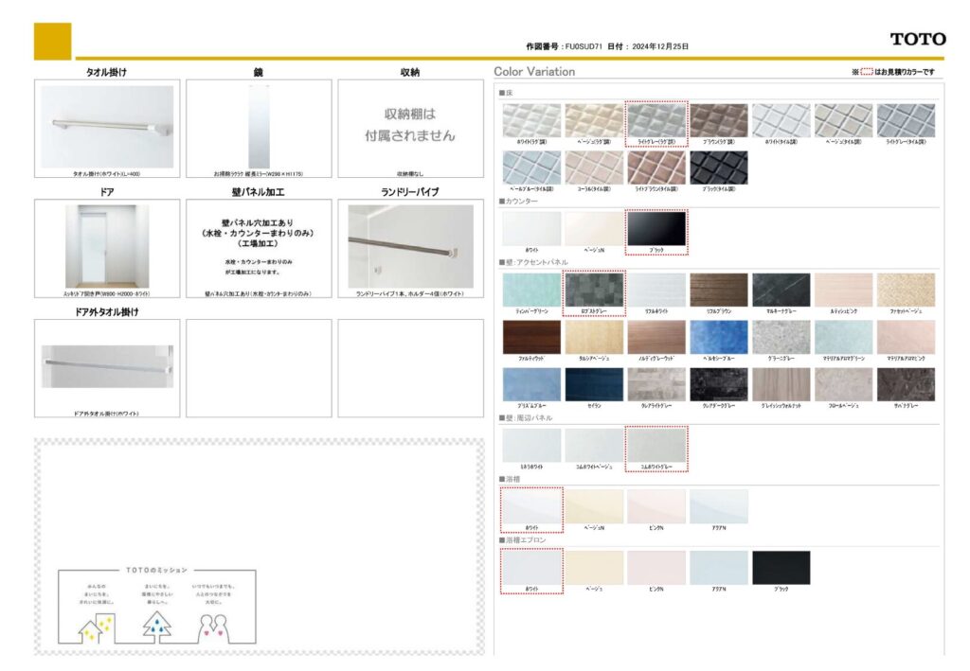Open the 鏡 mirror product image

tap(259, 127)
